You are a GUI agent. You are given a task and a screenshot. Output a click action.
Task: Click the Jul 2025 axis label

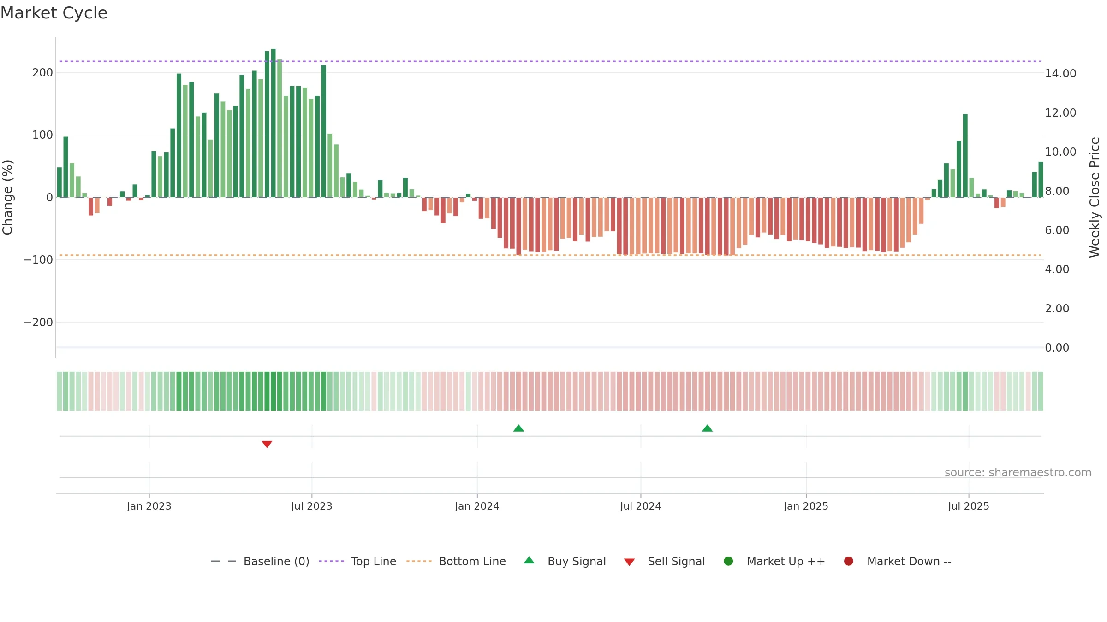(x=969, y=506)
